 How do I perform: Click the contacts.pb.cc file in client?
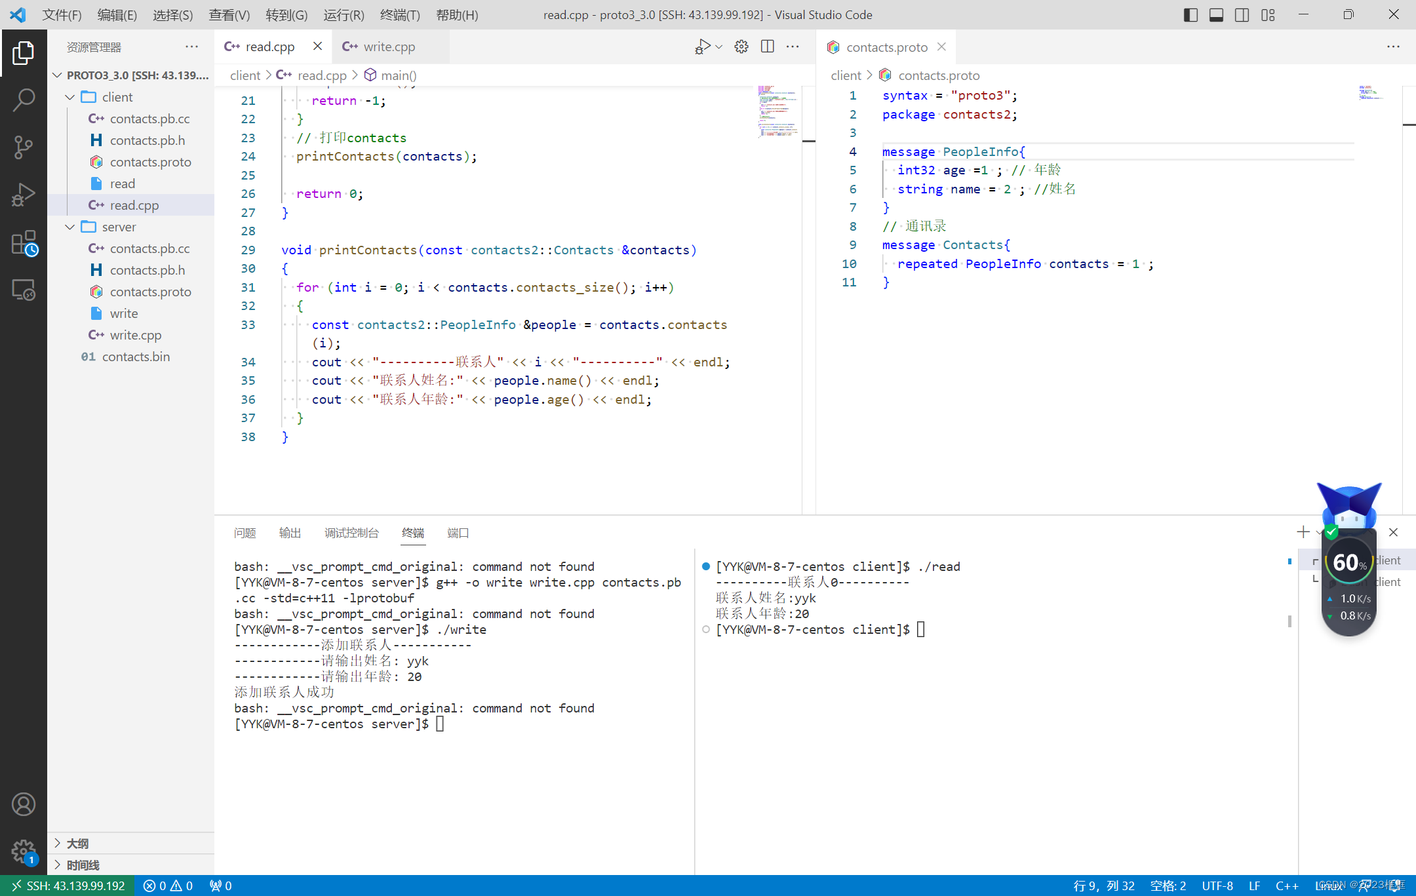(149, 118)
